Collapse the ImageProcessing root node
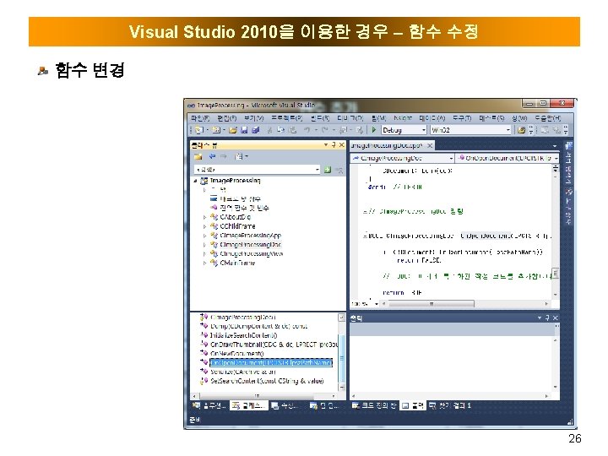 tap(195, 181)
